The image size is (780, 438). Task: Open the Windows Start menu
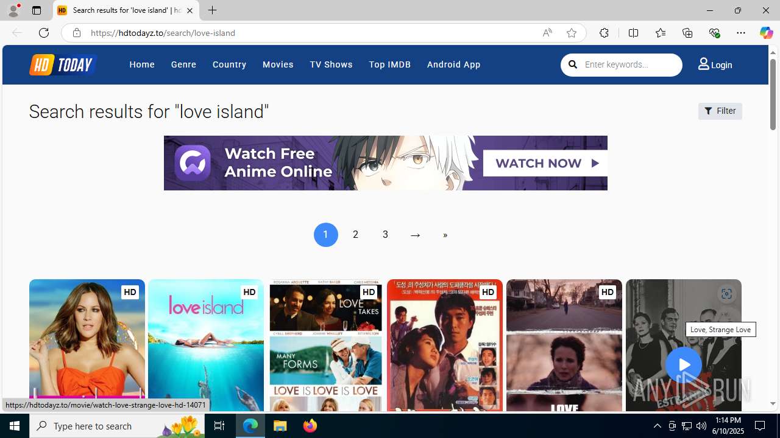coord(15,426)
